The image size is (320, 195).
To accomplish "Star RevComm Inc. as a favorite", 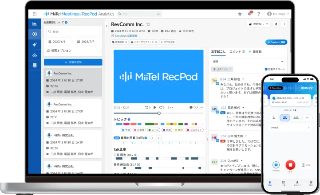I will pyautogui.click(x=148, y=24).
